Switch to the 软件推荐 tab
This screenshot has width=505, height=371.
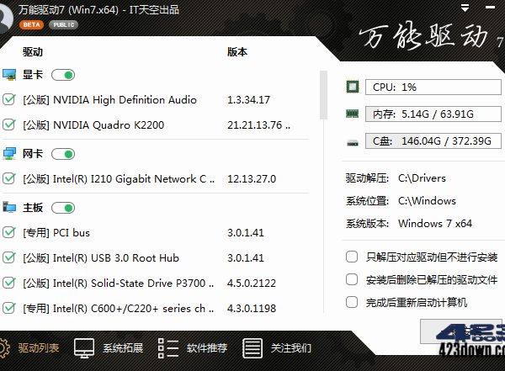pyautogui.click(x=168, y=347)
